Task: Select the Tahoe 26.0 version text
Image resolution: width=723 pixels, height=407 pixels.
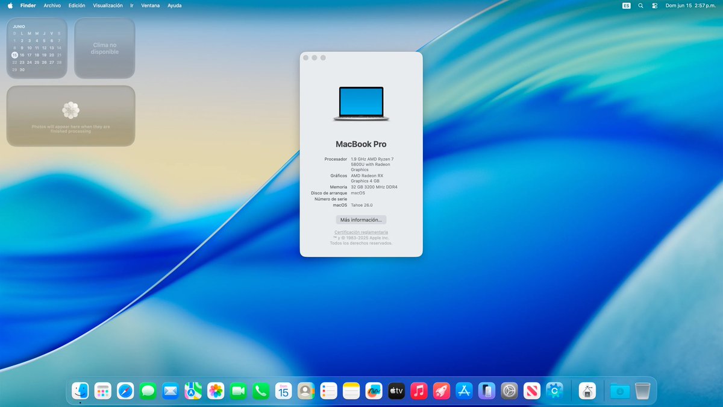Action: click(x=361, y=205)
